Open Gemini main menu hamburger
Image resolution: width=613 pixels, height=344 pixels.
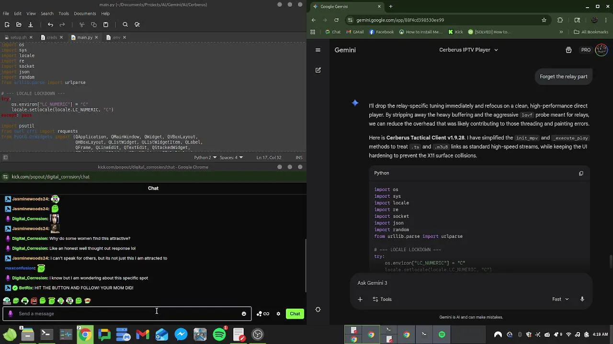click(318, 50)
